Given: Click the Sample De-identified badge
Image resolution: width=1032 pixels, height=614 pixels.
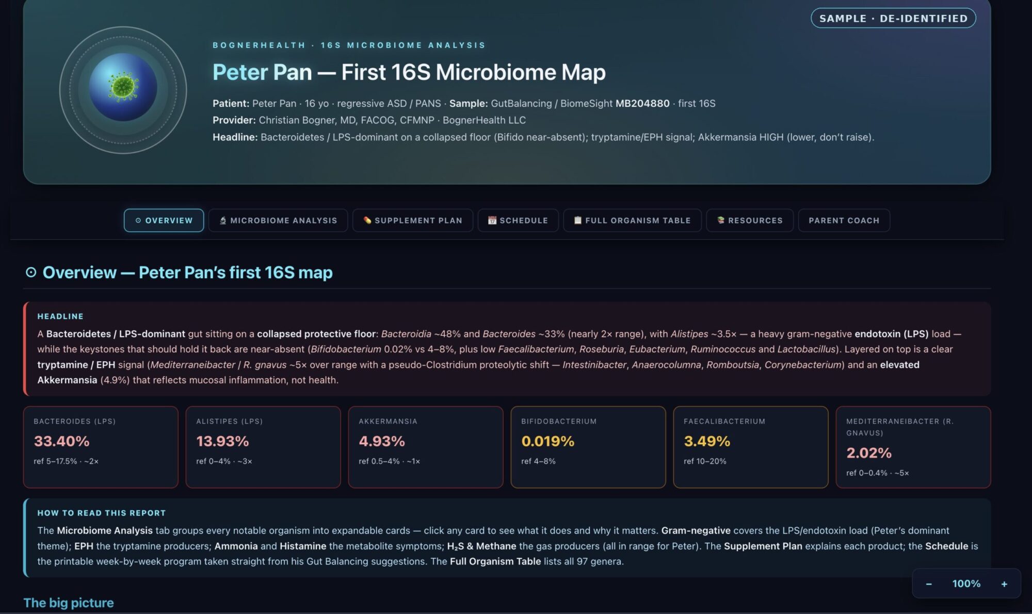Looking at the screenshot, I should coord(893,18).
